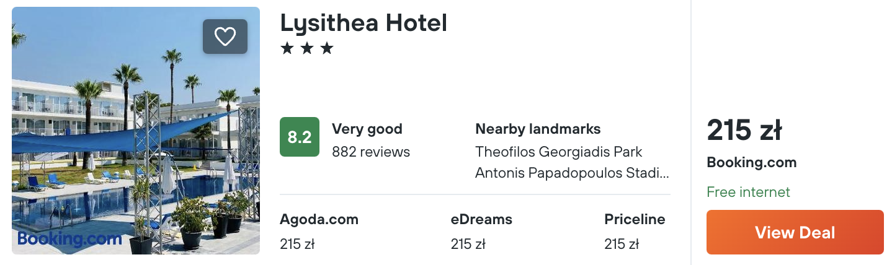
Task: Save Lysithea Hotel with the heart icon
Action: tap(225, 37)
